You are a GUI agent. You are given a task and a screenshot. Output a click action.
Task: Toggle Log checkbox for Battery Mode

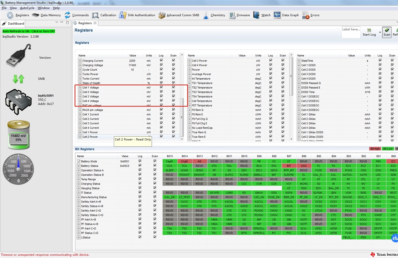[140, 161]
